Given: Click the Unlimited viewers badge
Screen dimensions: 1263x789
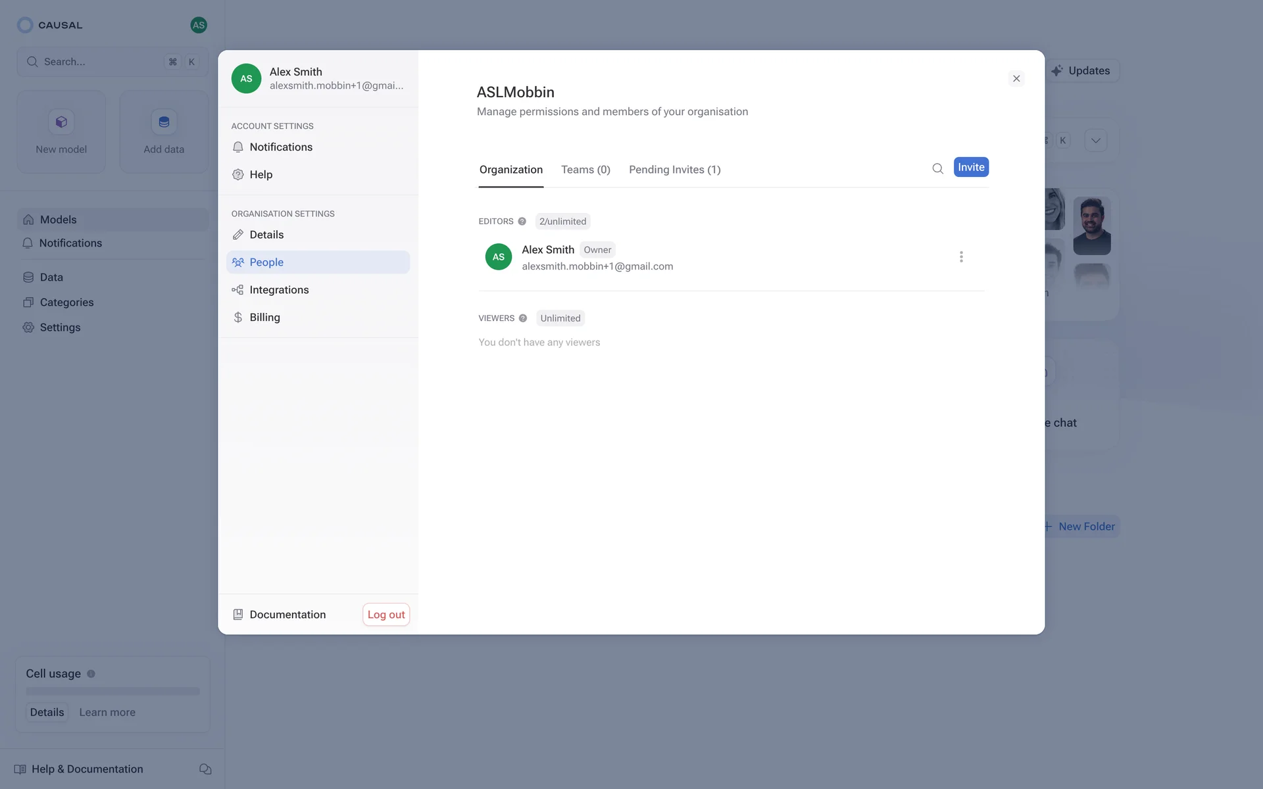Looking at the screenshot, I should click(x=560, y=318).
